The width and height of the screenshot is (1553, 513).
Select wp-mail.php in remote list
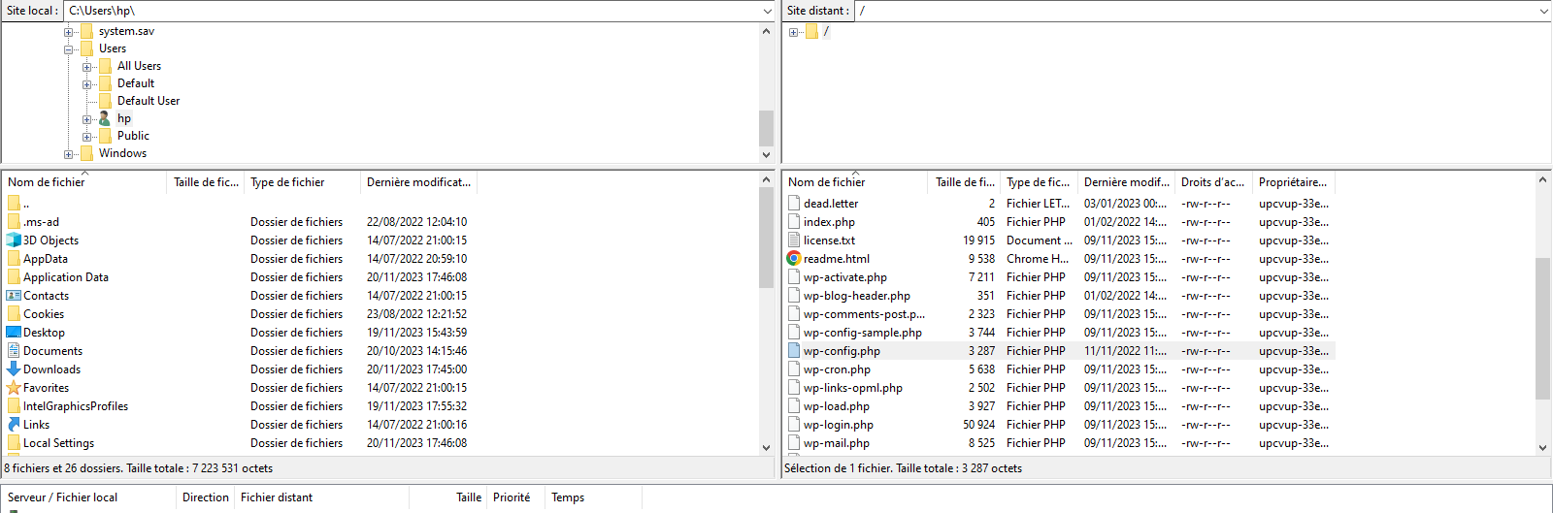pyautogui.click(x=837, y=443)
